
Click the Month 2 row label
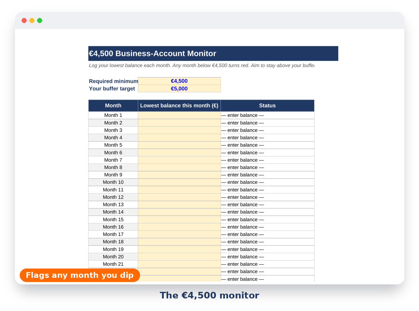[x=113, y=123]
